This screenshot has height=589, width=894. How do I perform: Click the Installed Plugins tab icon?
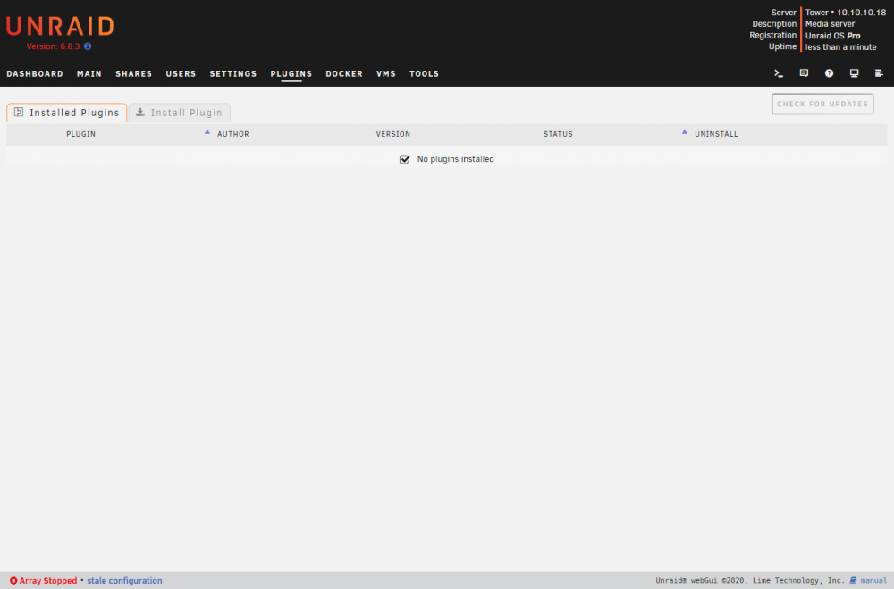(x=19, y=112)
